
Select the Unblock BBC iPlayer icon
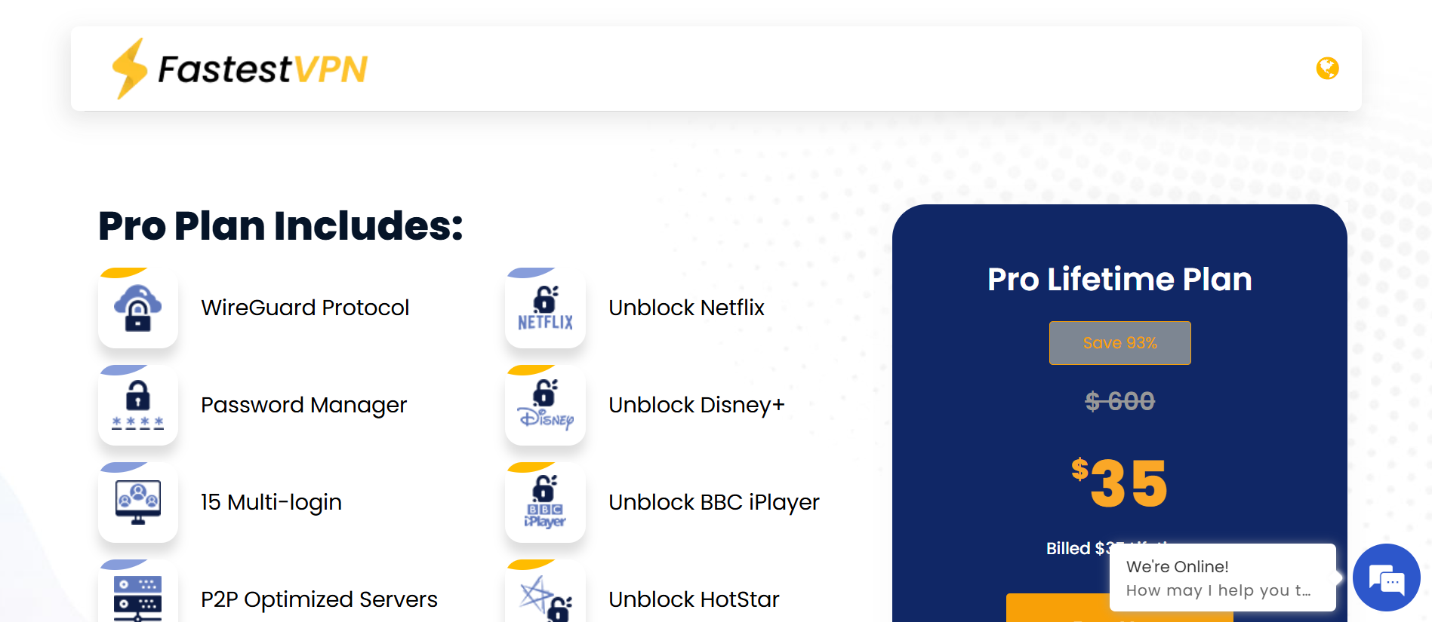click(x=545, y=503)
